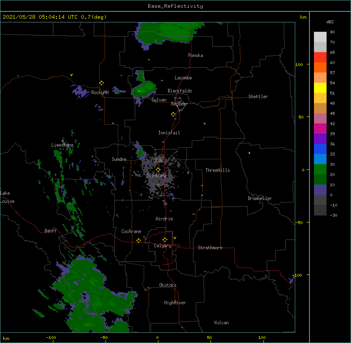Click the Banff label

[x=50, y=231]
